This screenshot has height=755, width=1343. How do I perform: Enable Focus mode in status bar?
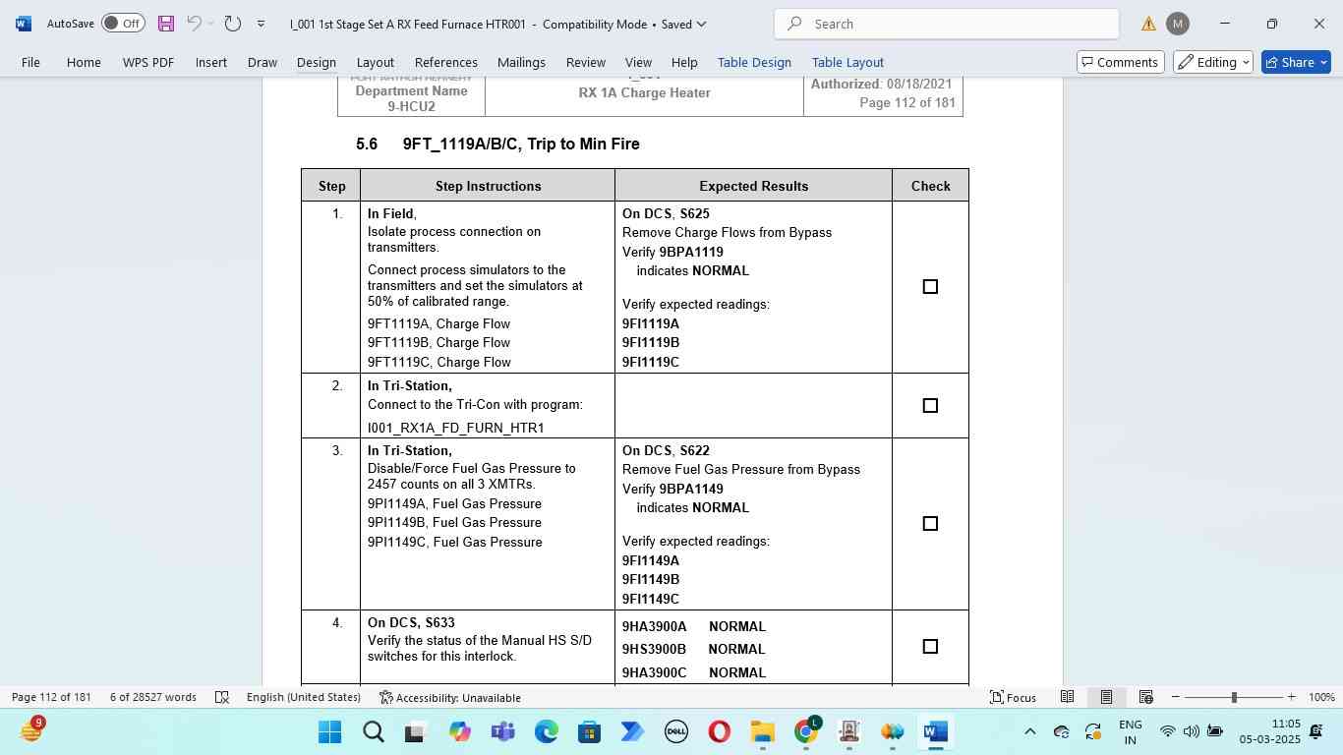(1013, 697)
